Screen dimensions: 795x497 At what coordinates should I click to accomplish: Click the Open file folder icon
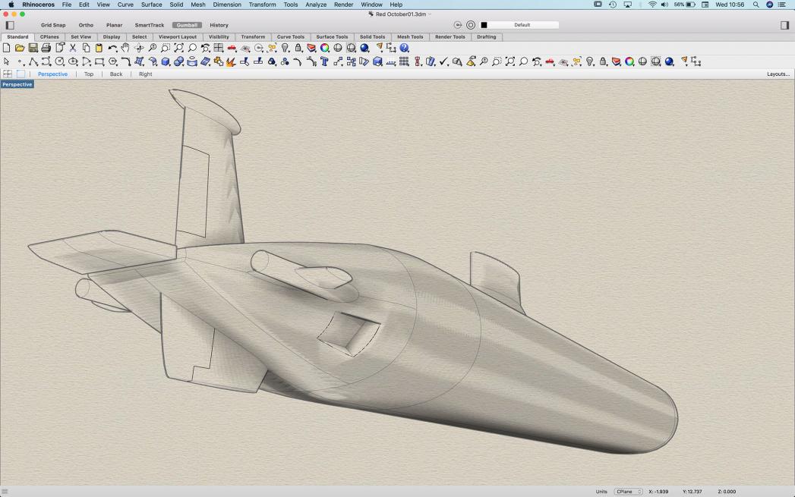(x=20, y=49)
